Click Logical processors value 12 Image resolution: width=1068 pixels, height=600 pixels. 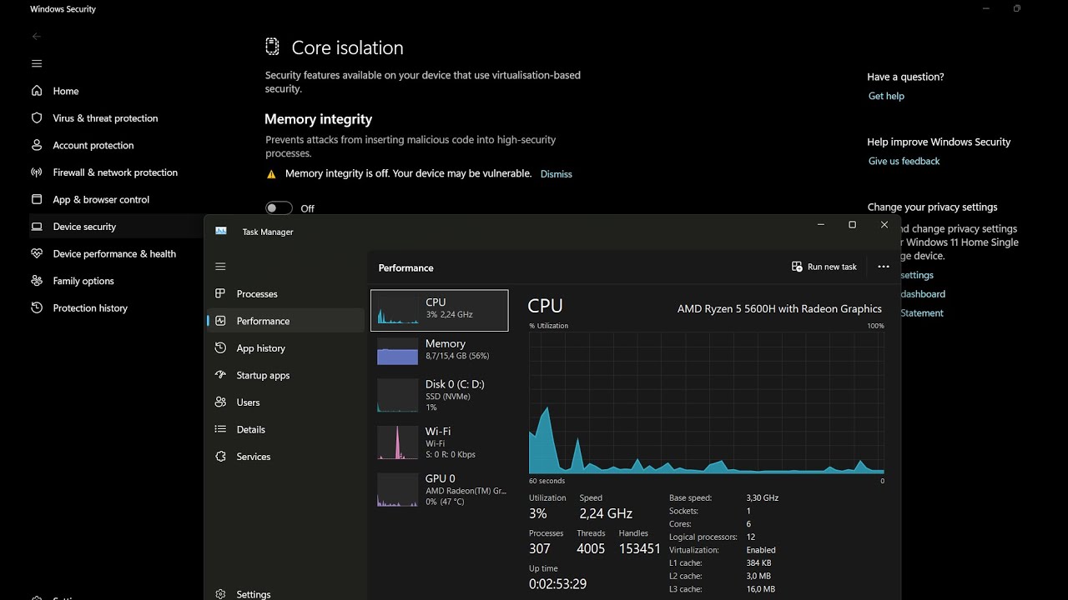pos(751,537)
